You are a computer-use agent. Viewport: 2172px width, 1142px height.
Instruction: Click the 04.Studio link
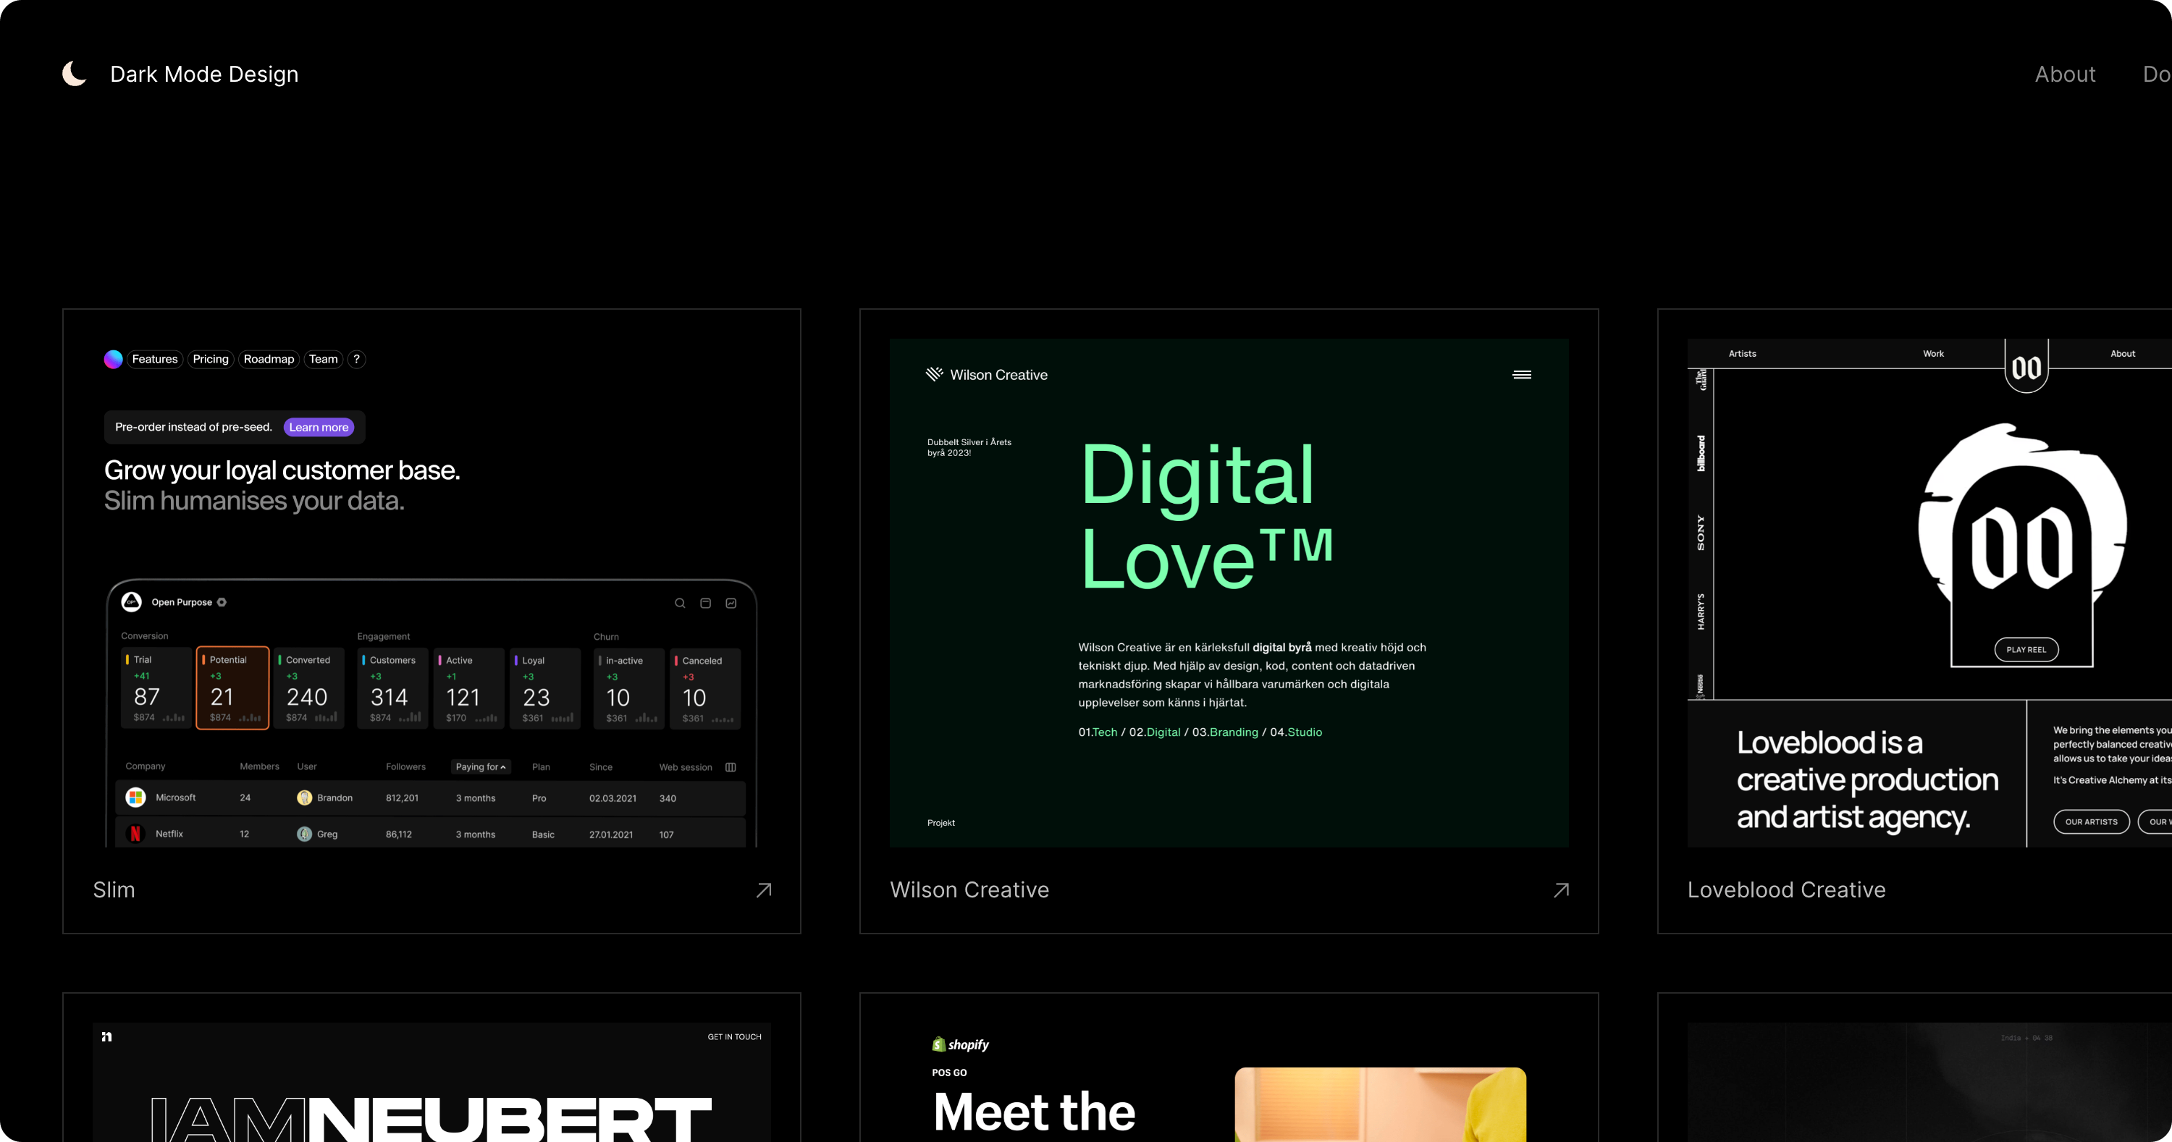click(1296, 732)
